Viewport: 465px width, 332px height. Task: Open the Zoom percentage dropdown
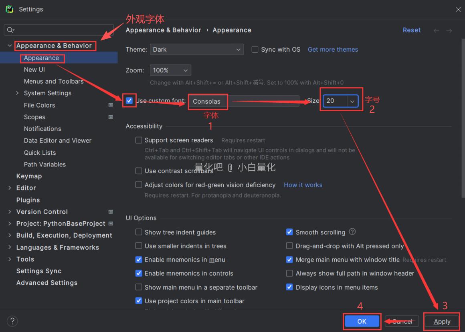170,70
